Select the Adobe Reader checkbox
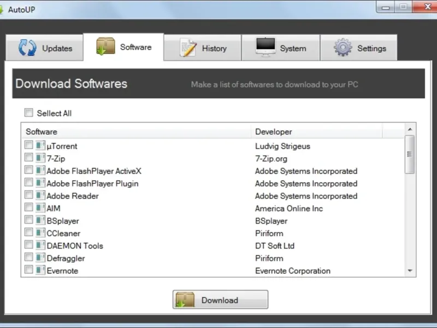 pyautogui.click(x=28, y=195)
